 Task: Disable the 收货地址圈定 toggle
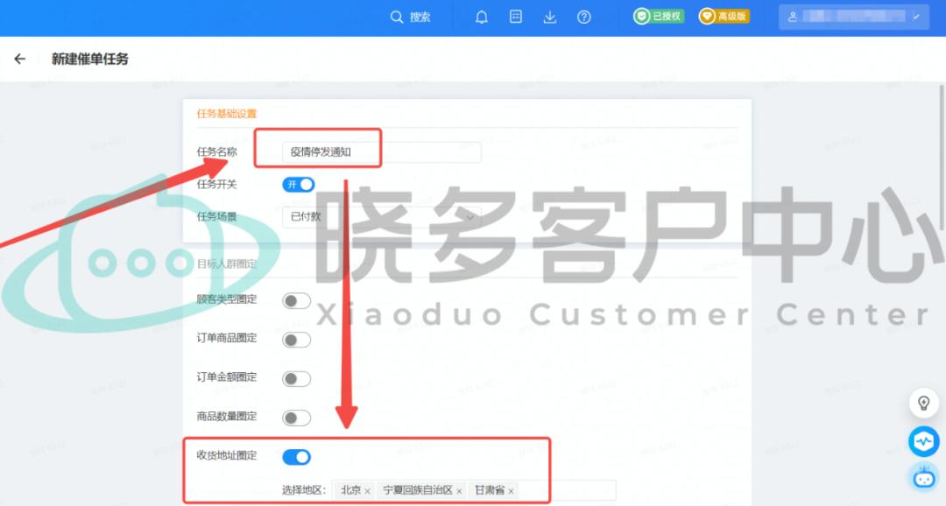296,456
